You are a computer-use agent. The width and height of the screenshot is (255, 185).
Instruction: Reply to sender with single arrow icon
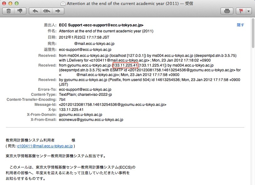tap(35, 11)
